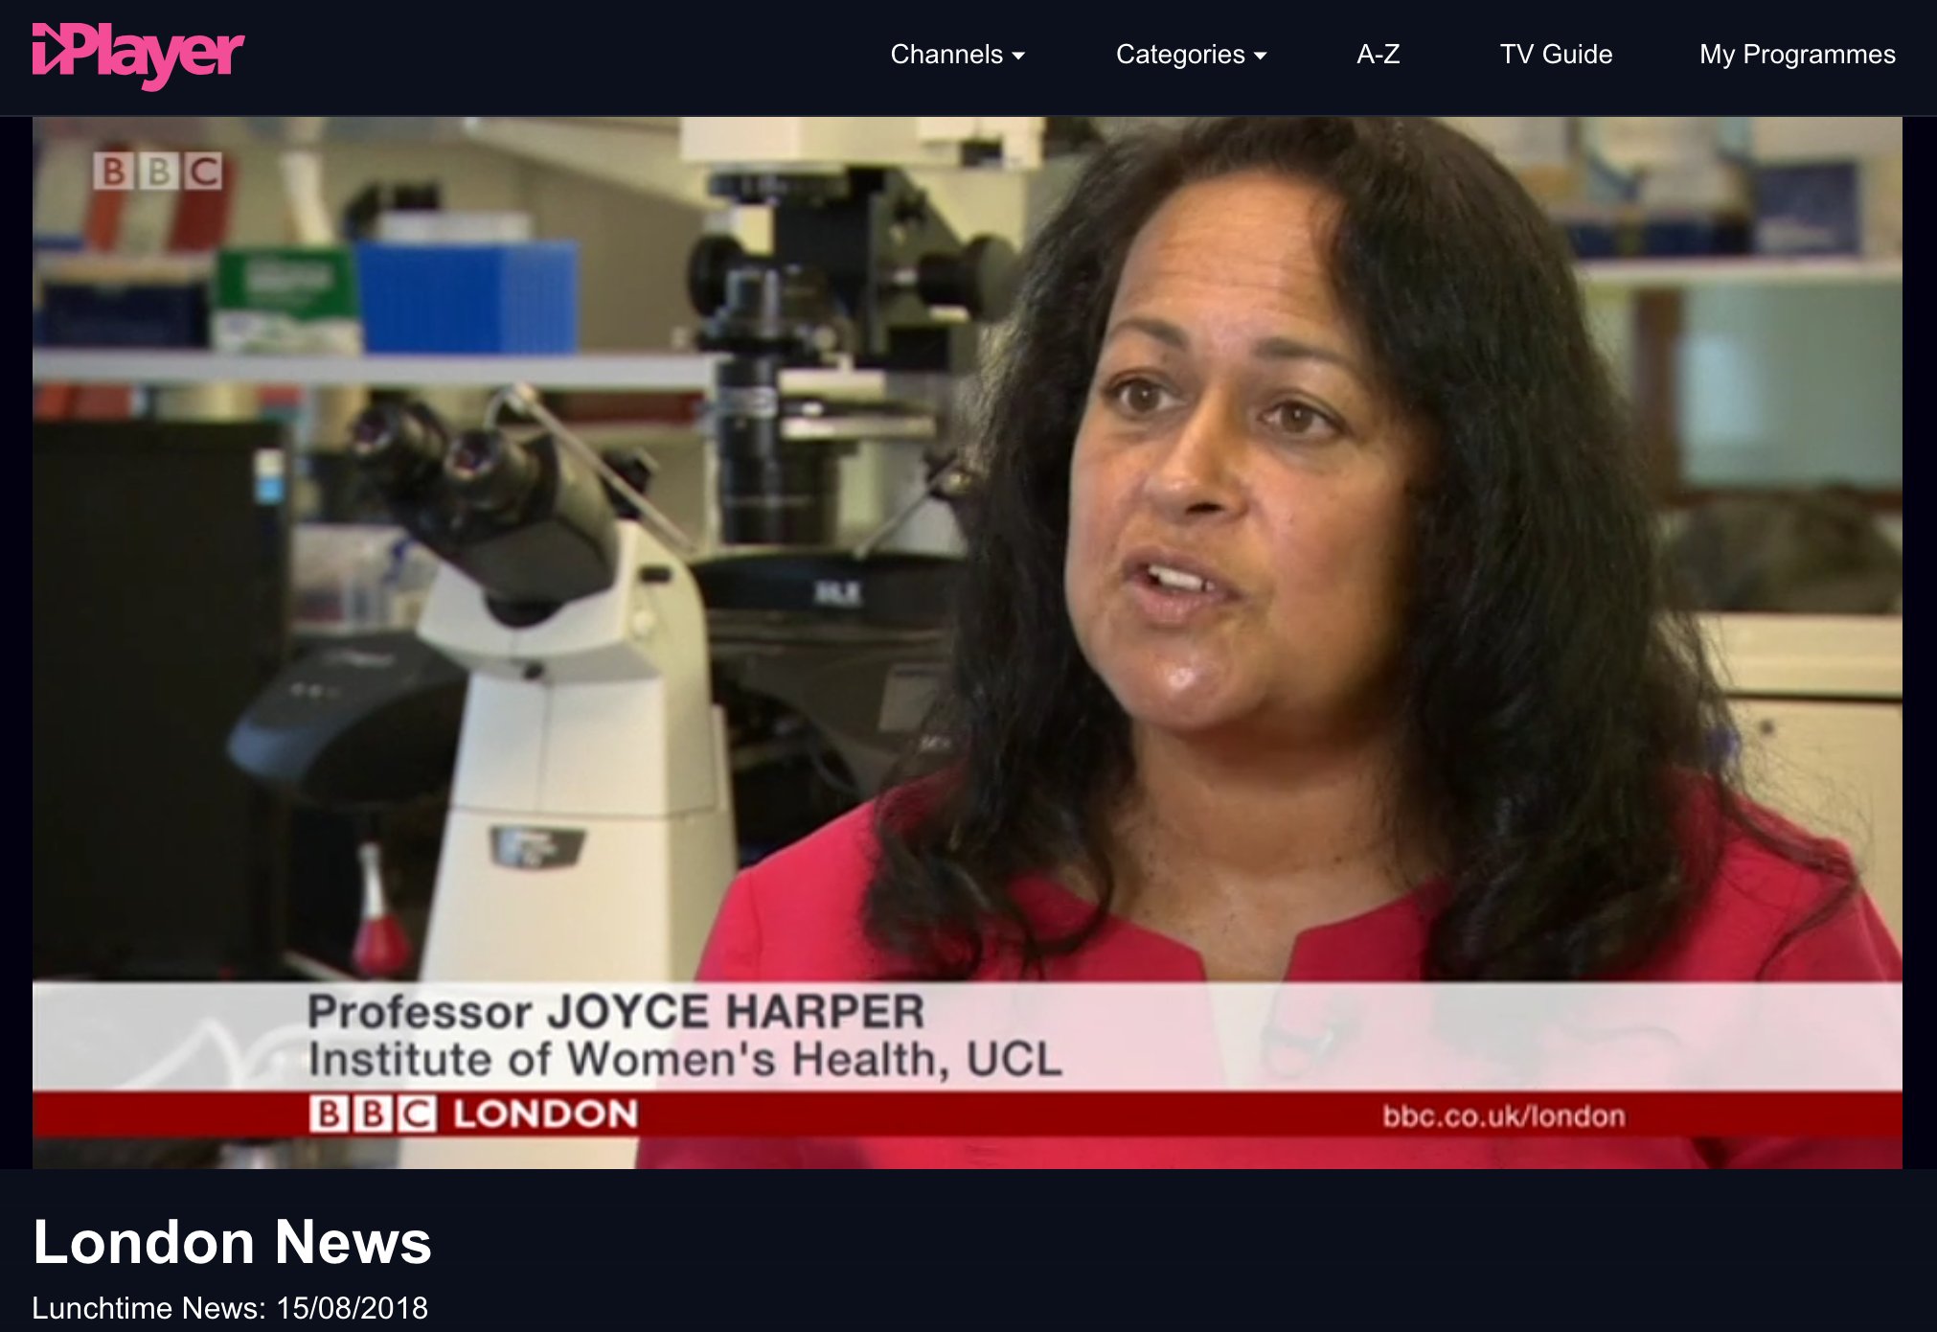Screen dimensions: 1937x1332
Task: Click the BBC watermark in the video corner
Action: pyautogui.click(x=158, y=172)
